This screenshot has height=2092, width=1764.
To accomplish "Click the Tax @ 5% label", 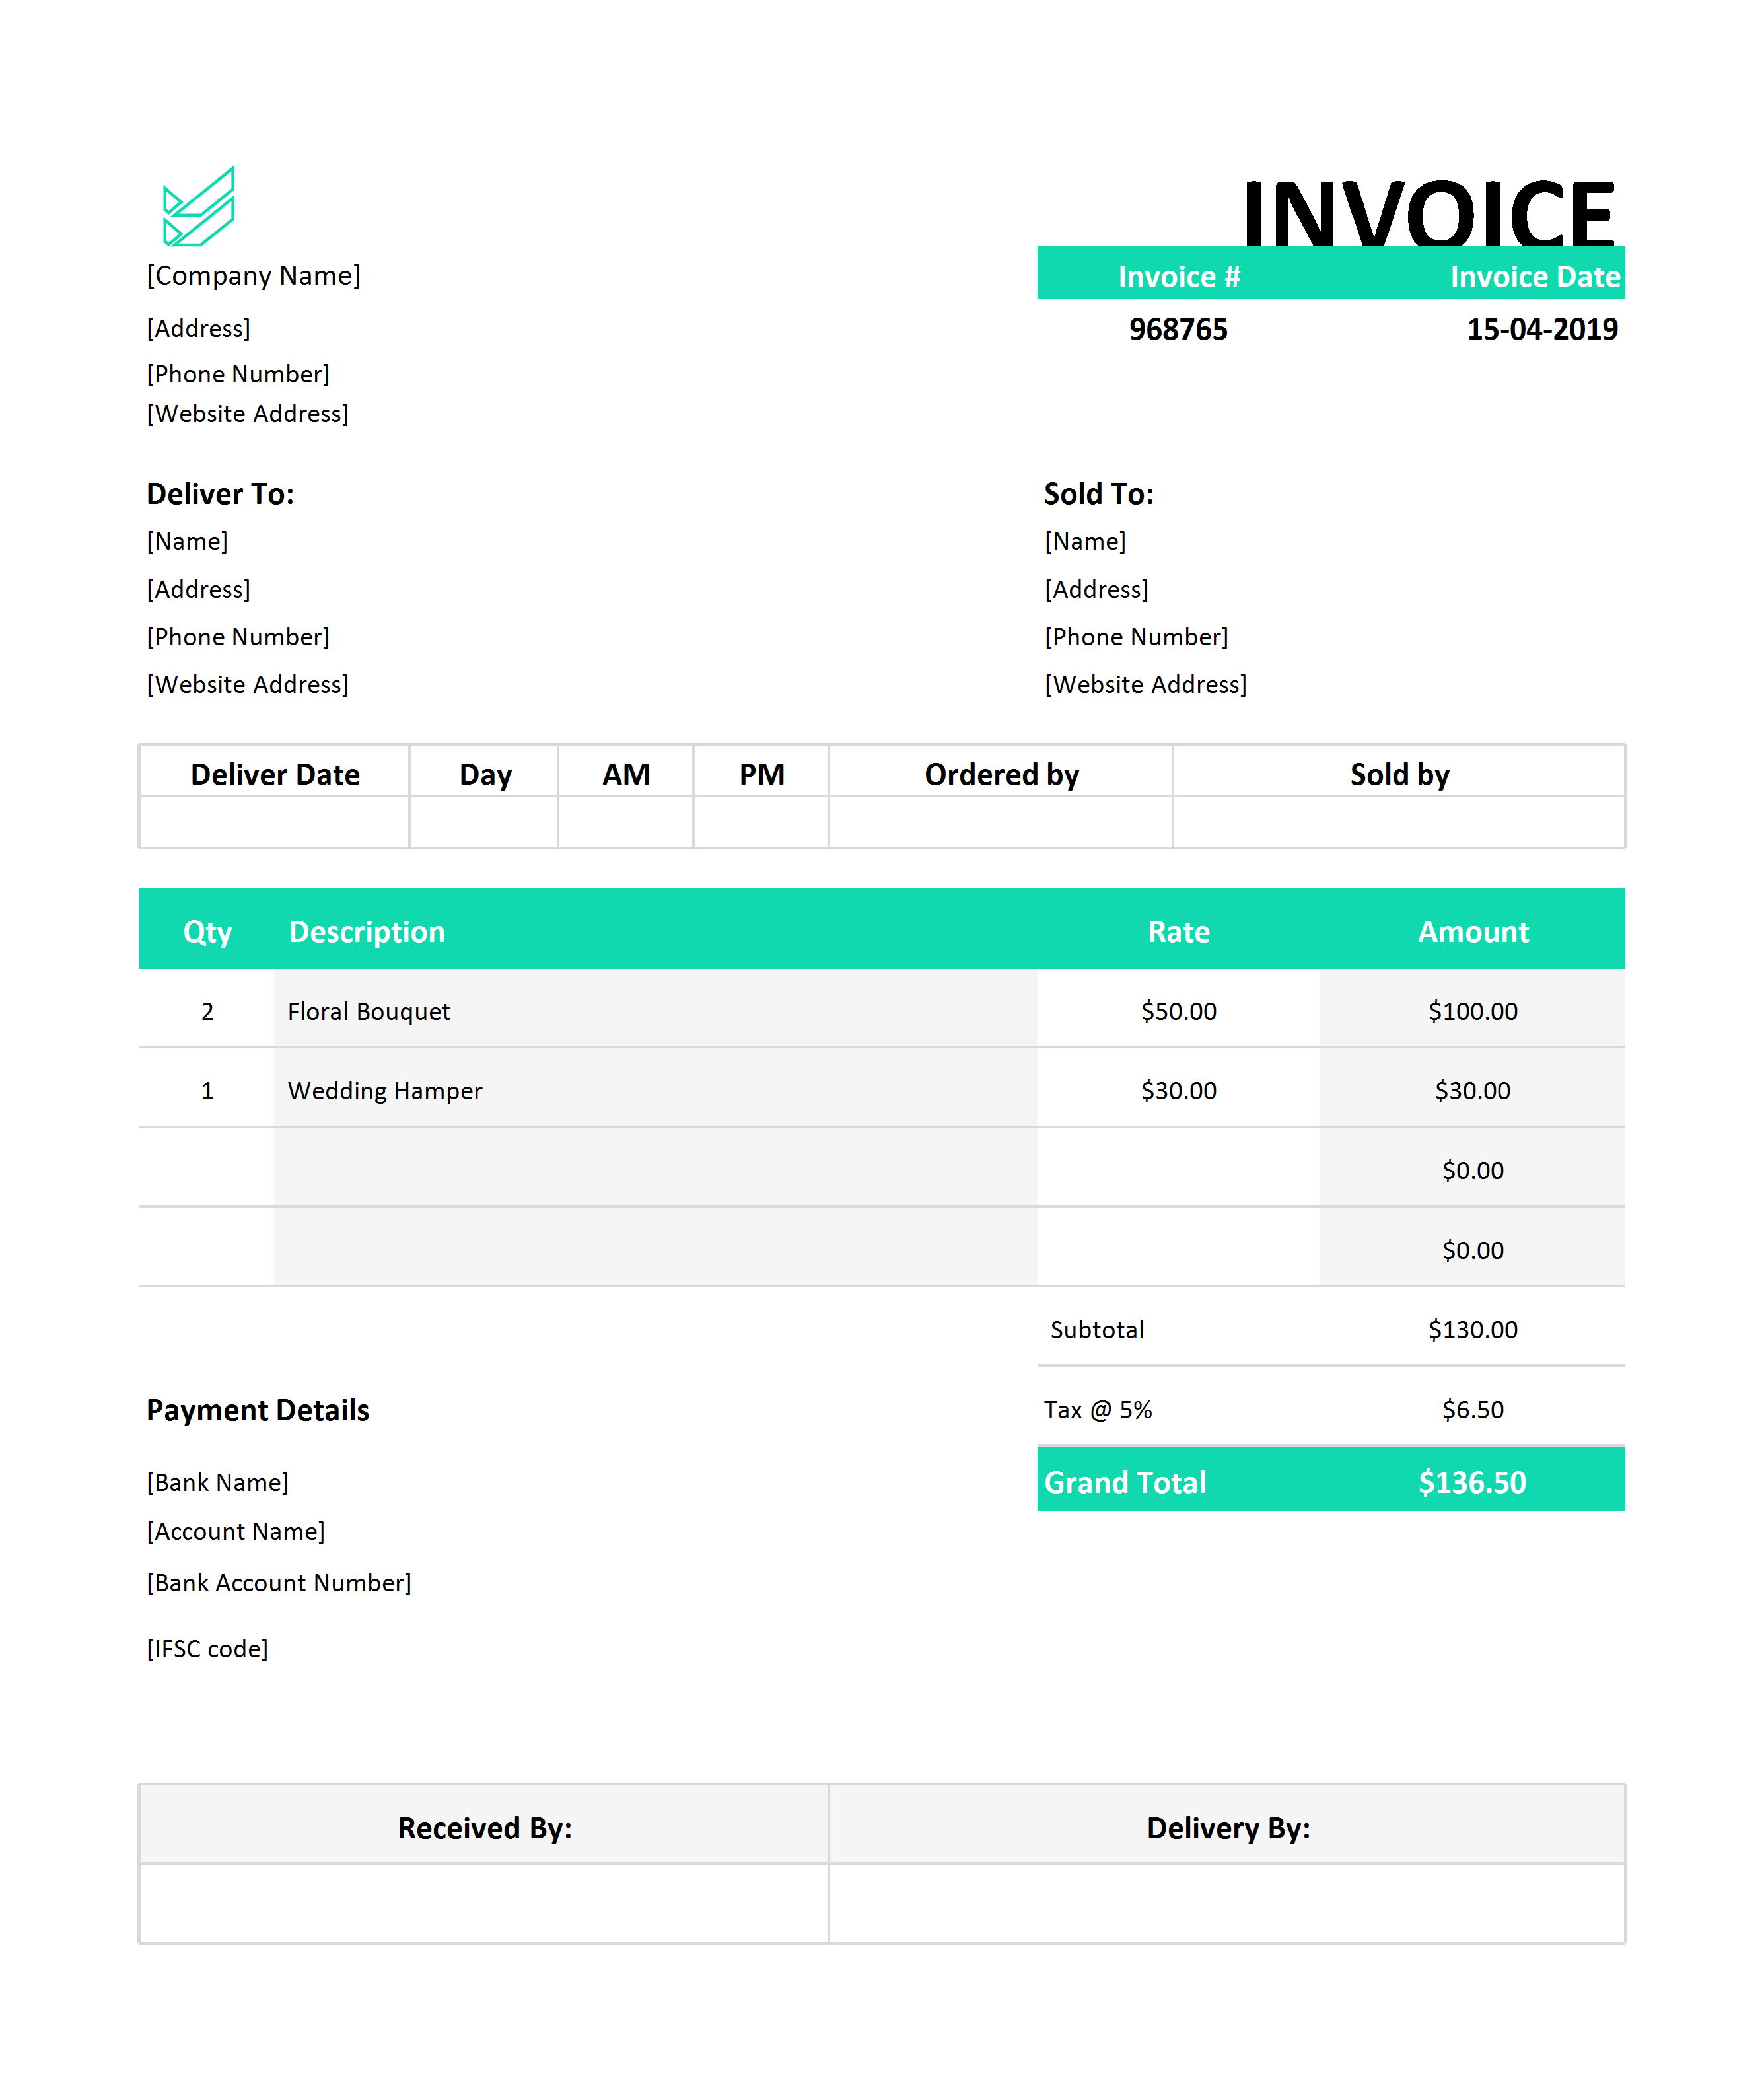I will point(1098,1409).
